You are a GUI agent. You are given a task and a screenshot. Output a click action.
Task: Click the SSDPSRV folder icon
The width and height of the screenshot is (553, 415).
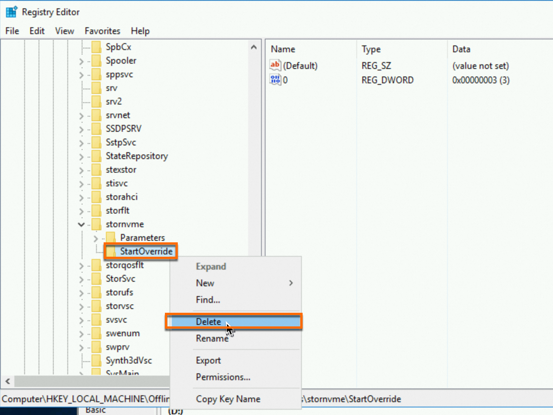click(96, 129)
